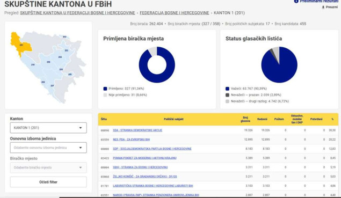Screen dimensions: 341x198
Task: Click dark grey Nevažeći prazan legend swatch
Action: 227,95
